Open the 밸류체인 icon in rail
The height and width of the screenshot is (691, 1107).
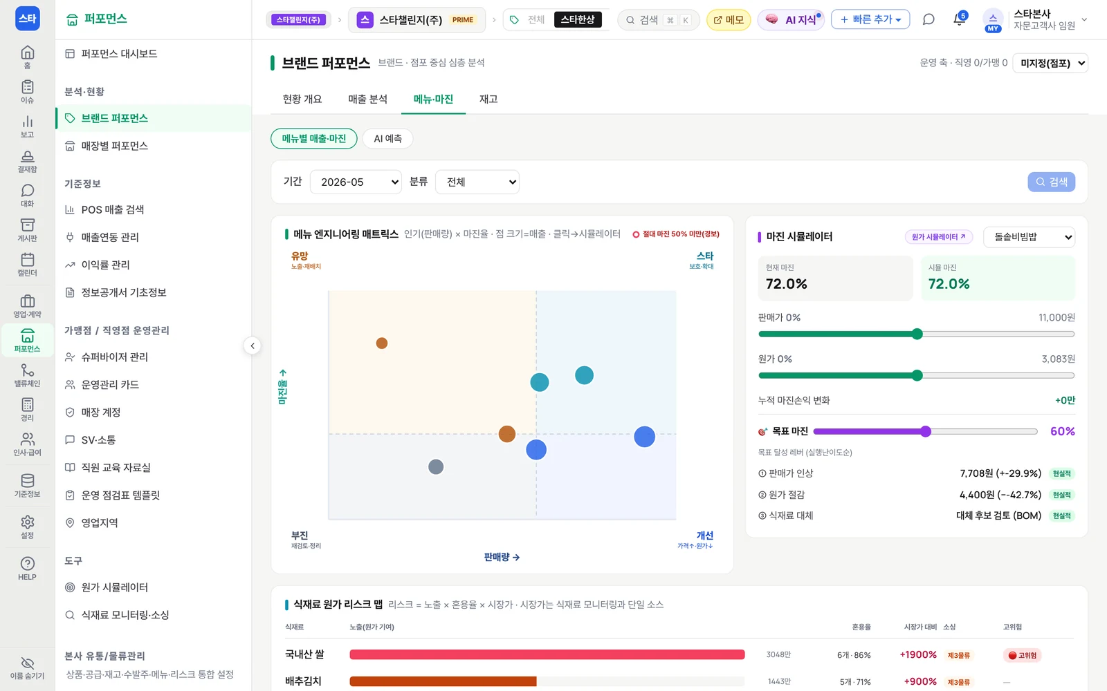[x=27, y=375]
